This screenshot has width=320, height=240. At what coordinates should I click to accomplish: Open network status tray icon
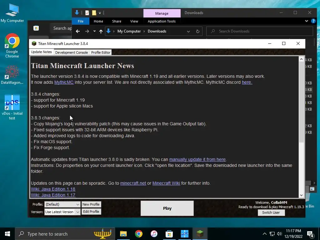pos(272,234)
